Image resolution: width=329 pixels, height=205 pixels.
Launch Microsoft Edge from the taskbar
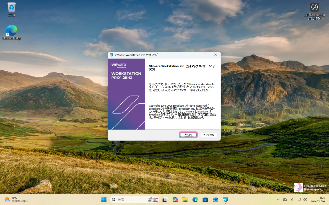[195, 200]
